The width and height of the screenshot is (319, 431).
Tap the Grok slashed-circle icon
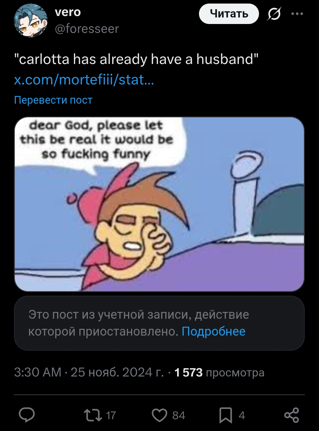point(274,14)
